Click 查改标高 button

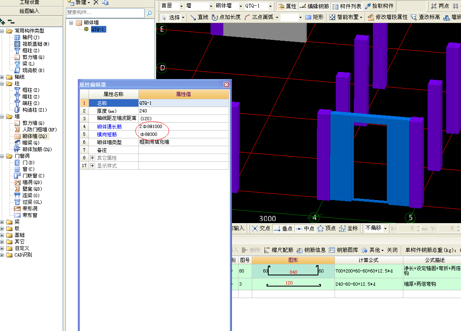click(426, 17)
